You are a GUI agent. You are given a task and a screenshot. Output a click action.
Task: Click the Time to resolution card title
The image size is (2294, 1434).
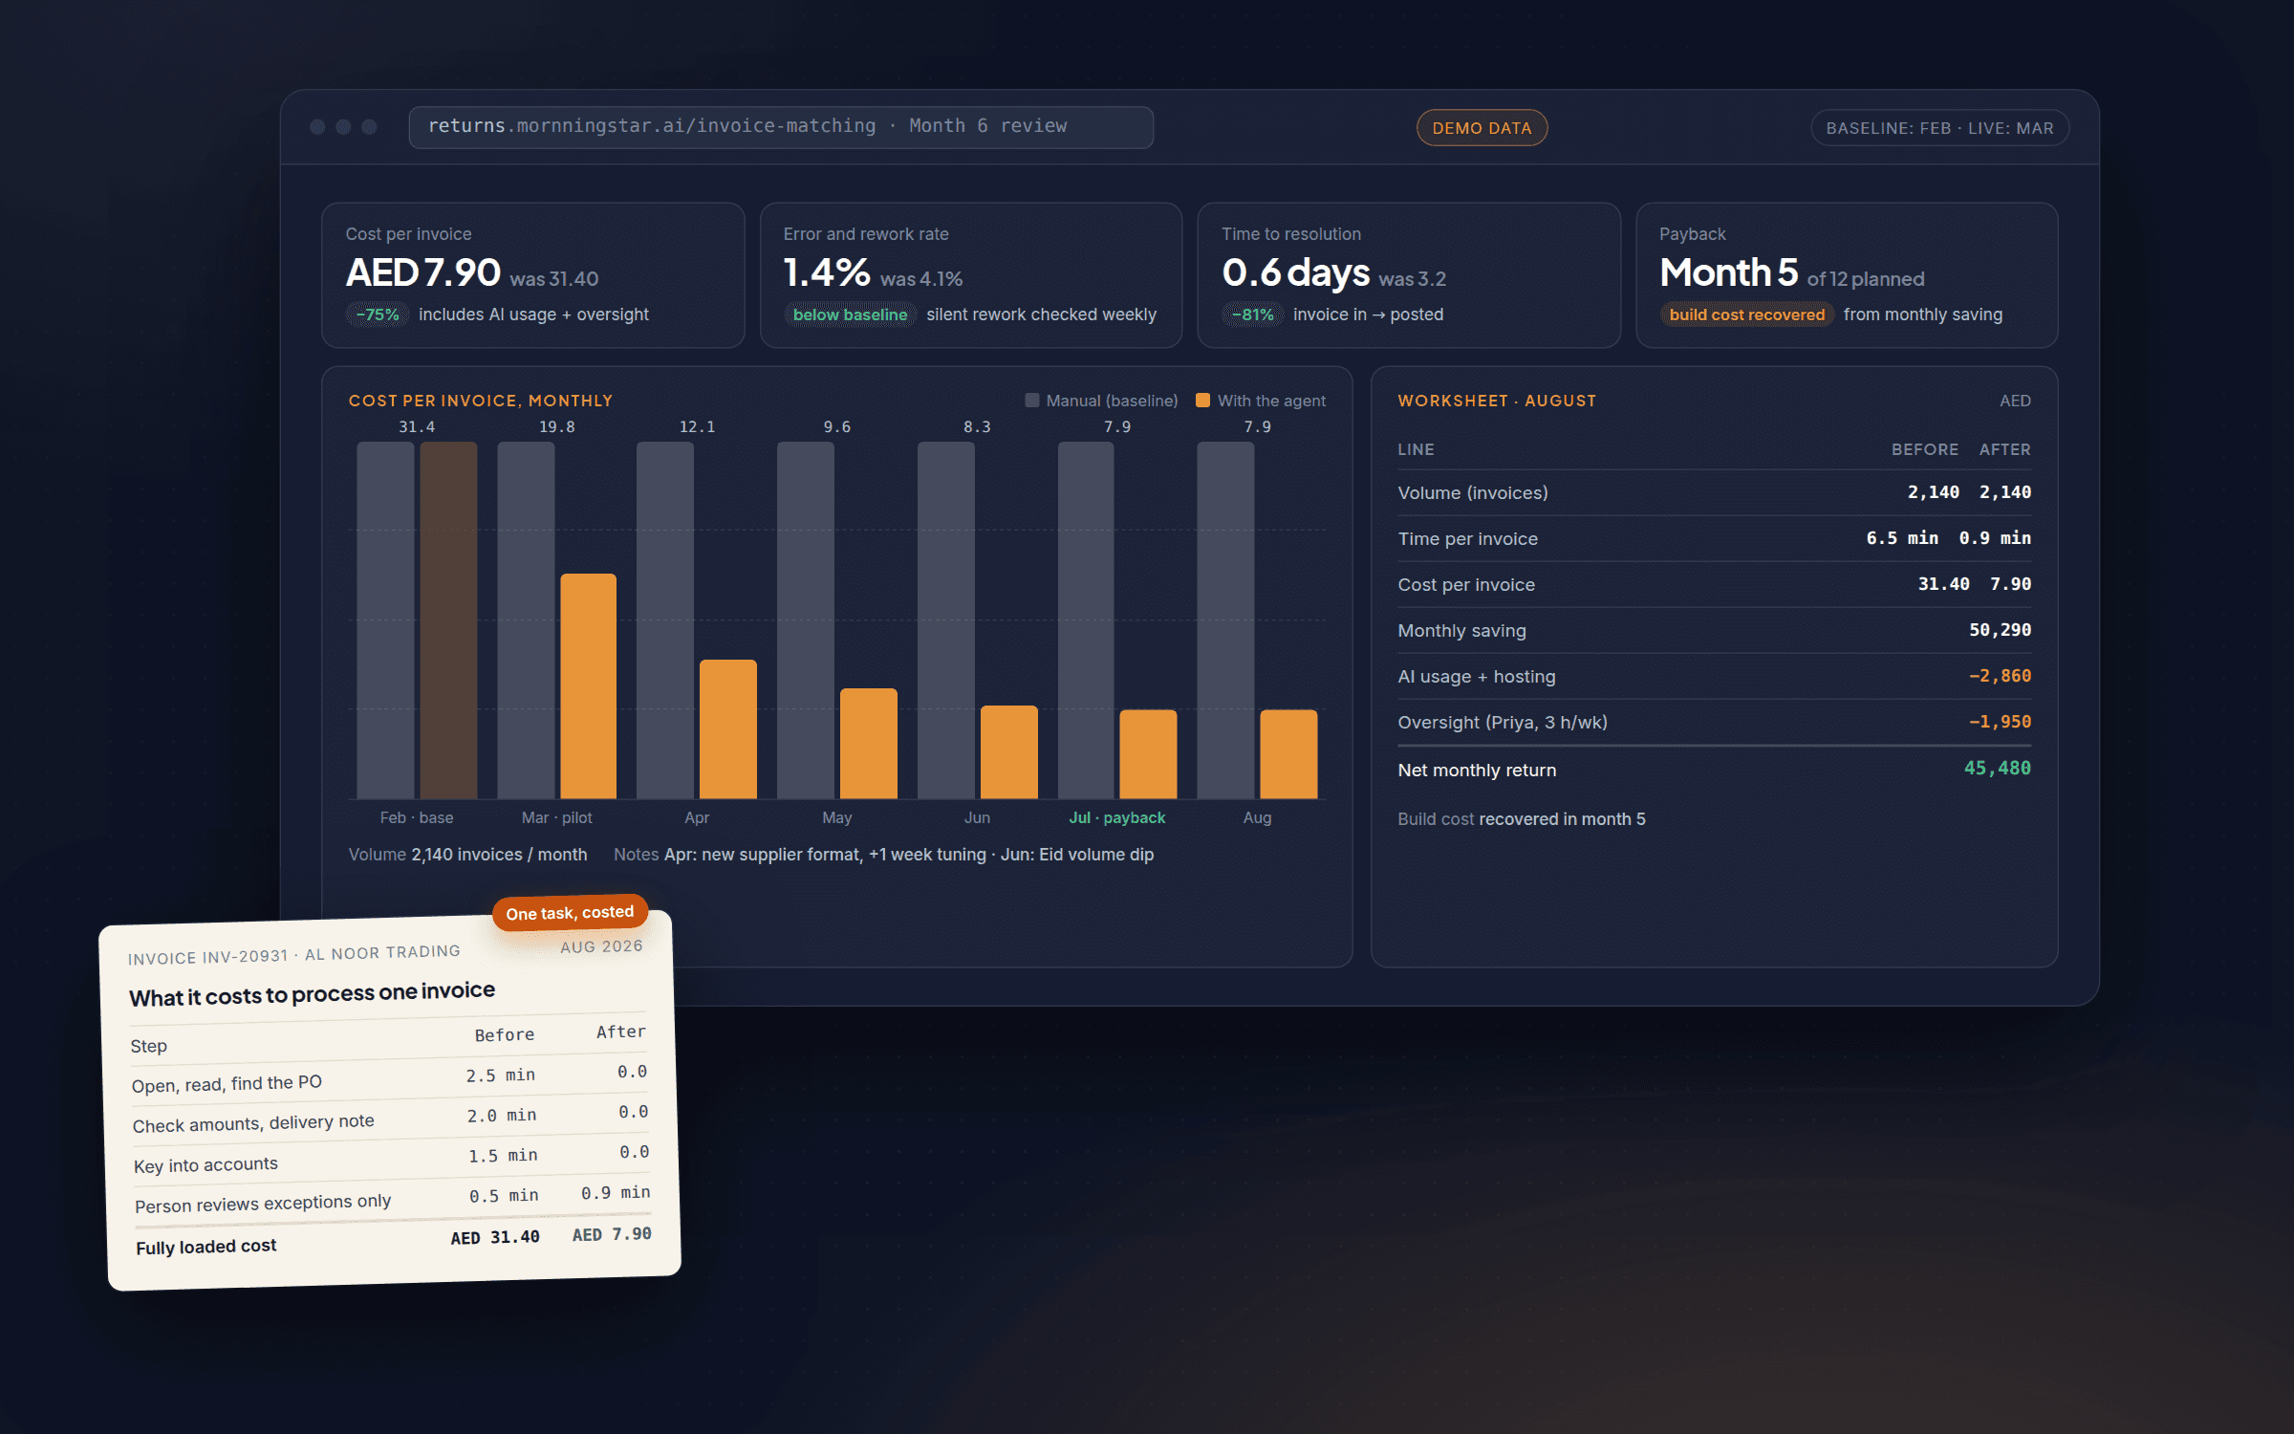coord(1290,234)
